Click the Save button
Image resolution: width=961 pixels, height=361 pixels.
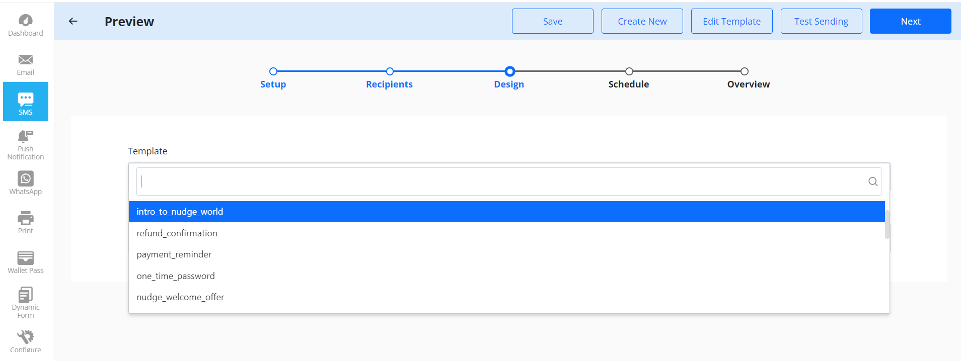553,21
